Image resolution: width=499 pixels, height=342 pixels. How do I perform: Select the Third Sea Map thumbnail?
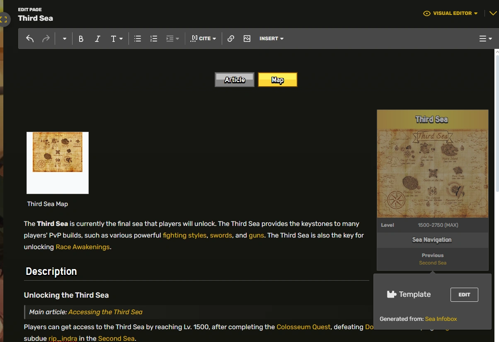click(x=58, y=163)
